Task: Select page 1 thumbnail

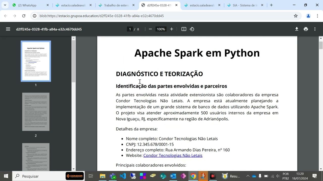Action: pyautogui.click(x=36, y=61)
